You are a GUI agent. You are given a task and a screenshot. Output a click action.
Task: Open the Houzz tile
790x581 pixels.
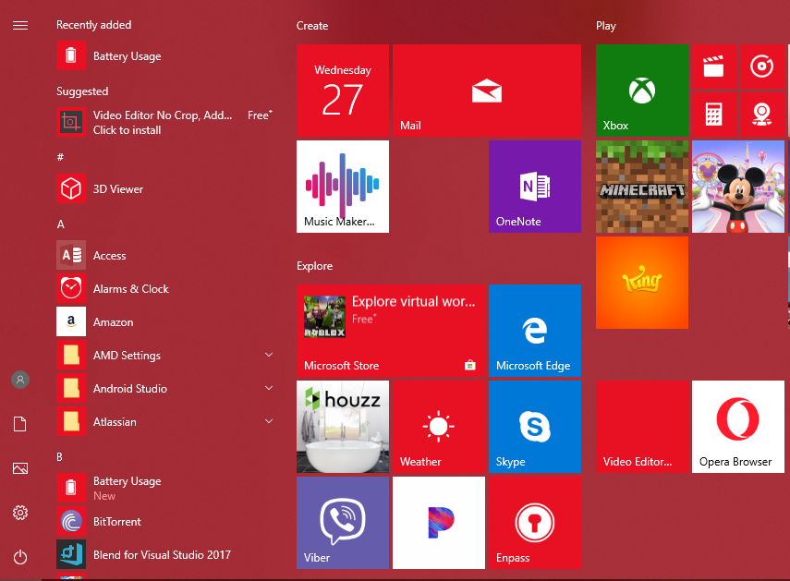pyautogui.click(x=343, y=427)
